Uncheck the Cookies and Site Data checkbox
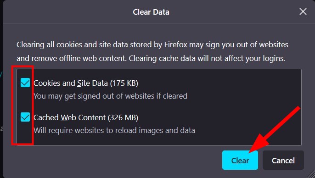 pos(25,83)
